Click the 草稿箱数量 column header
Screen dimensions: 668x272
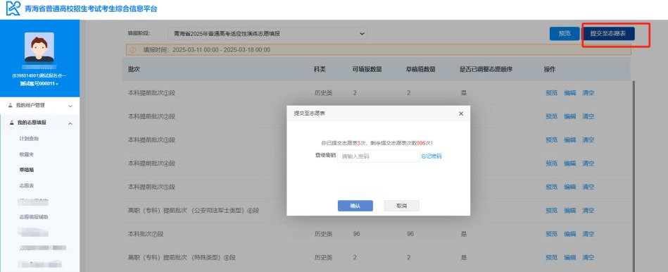pos(420,69)
